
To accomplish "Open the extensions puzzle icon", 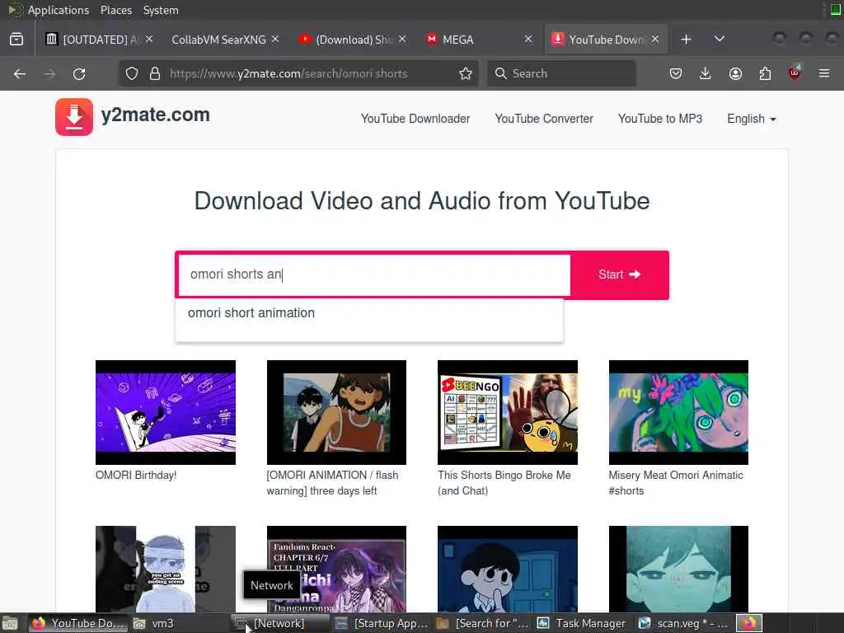I will click(765, 73).
